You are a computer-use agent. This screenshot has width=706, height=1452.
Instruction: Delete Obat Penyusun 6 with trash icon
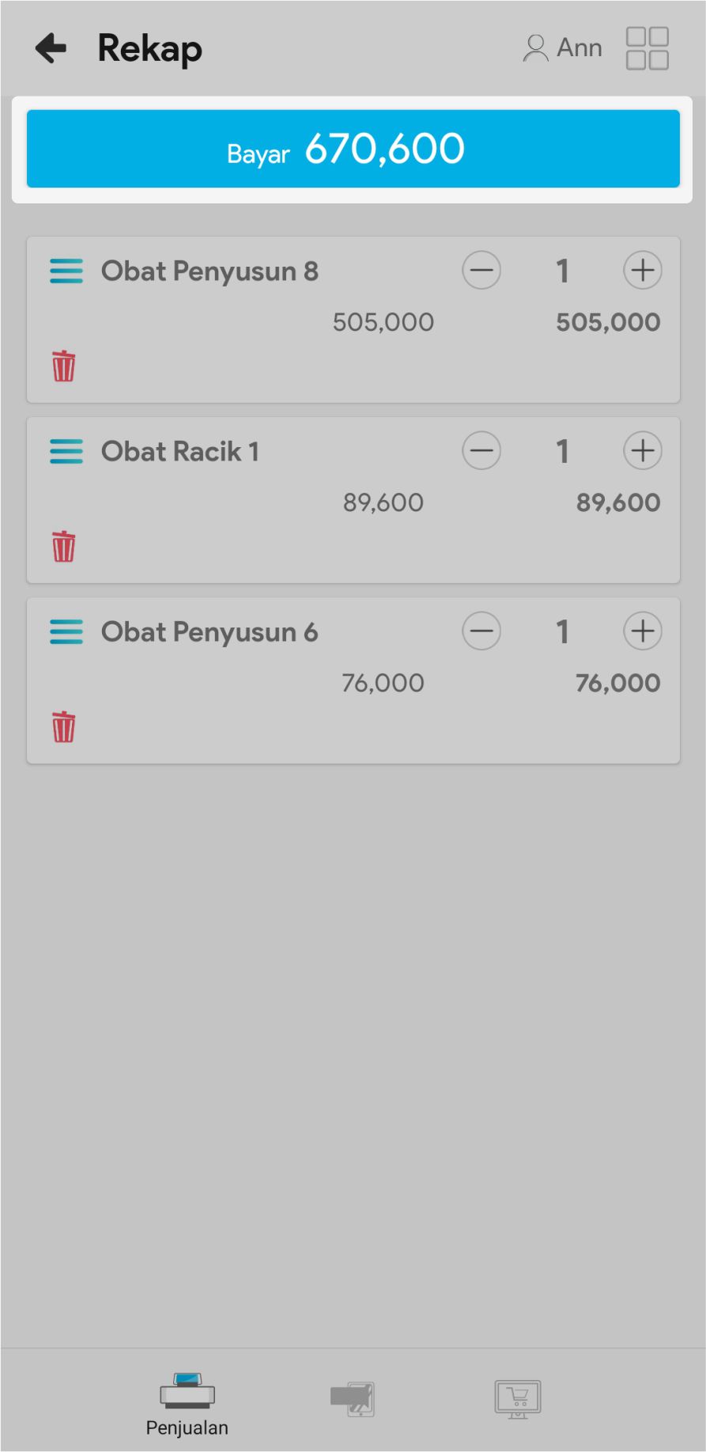click(64, 727)
